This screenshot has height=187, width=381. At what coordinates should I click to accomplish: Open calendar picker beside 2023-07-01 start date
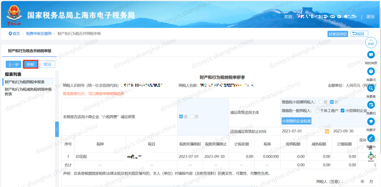[327, 131]
